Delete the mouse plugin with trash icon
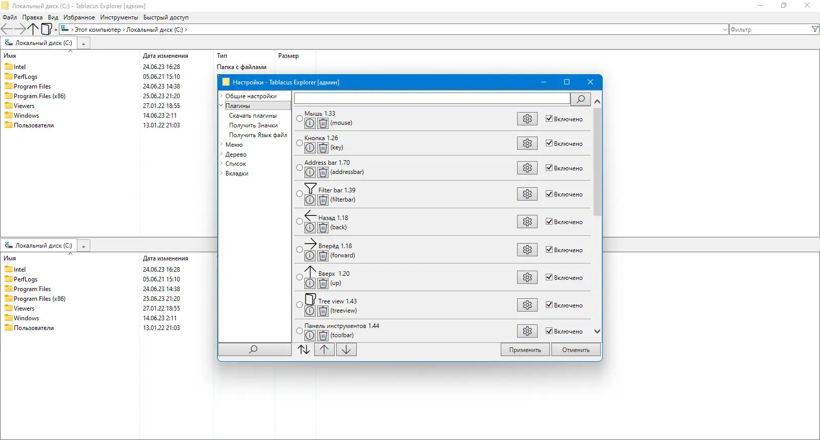820x440 pixels. coord(323,123)
